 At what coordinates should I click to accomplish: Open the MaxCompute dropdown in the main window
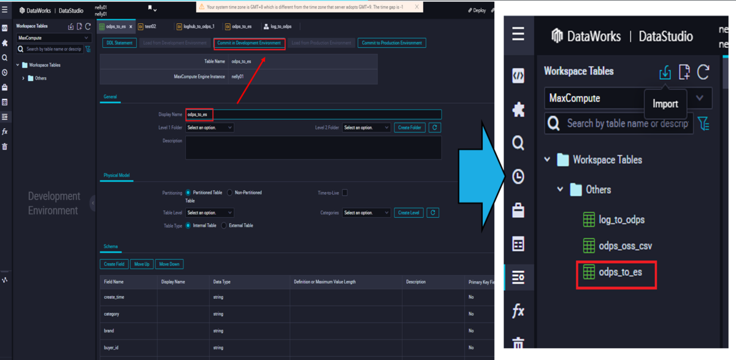54,37
